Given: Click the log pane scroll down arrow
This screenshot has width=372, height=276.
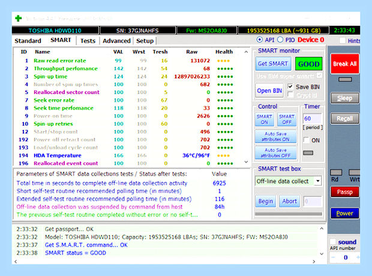Looking at the screenshot, I should 322,254.
